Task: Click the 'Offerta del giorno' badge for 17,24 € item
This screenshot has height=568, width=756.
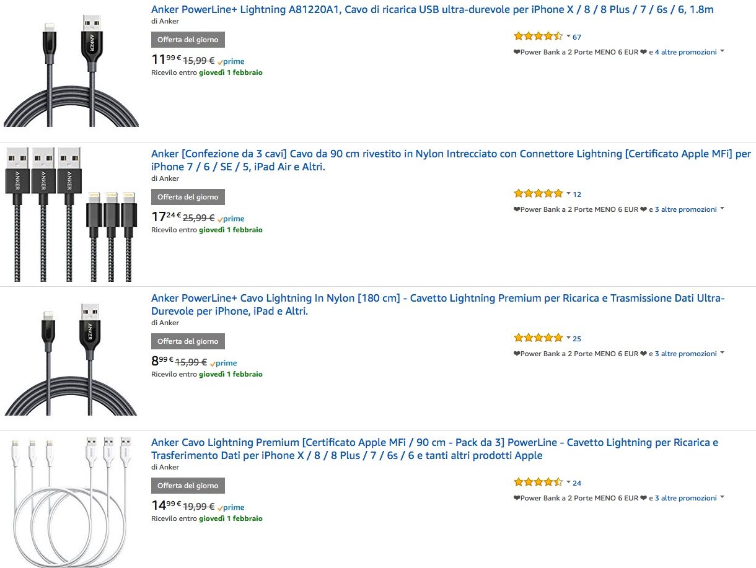Action: coord(188,197)
